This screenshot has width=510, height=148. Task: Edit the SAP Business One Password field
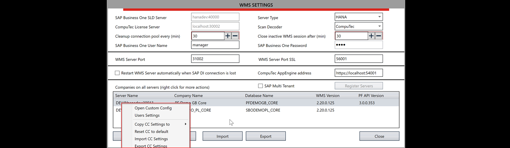(x=359, y=45)
